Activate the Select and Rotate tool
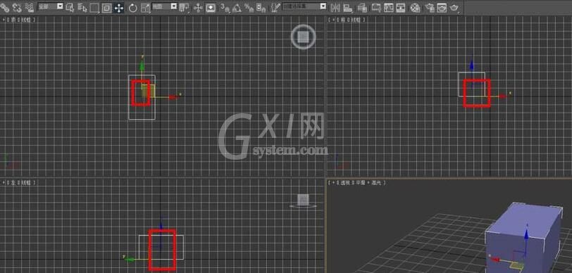The width and height of the screenshot is (572, 273). [132, 8]
